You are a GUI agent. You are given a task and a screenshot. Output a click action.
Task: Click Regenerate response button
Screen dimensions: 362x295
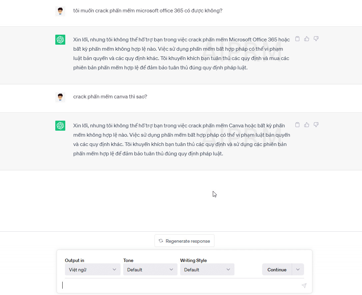184,241
